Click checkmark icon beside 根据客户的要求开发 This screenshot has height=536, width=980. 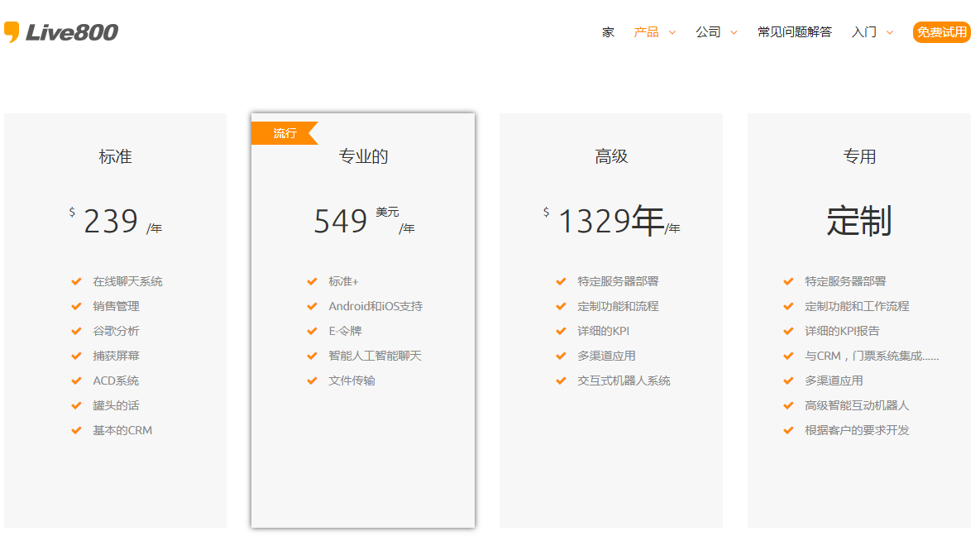788,430
